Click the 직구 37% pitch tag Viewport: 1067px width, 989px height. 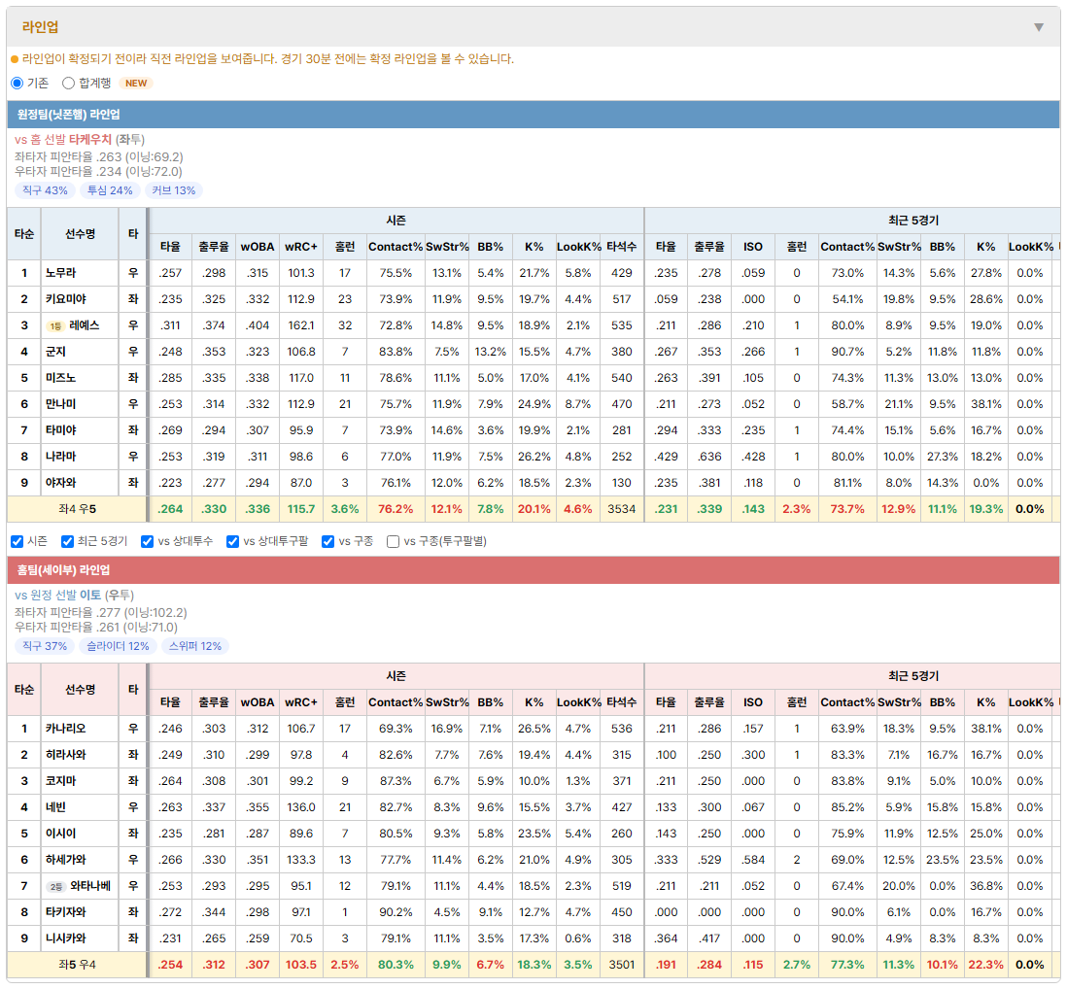(x=45, y=646)
